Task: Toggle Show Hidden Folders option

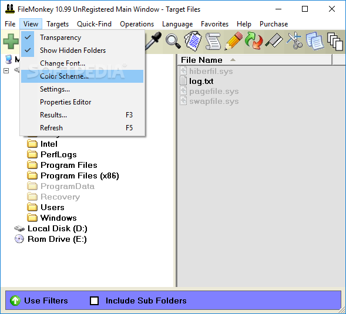Action: (82, 50)
